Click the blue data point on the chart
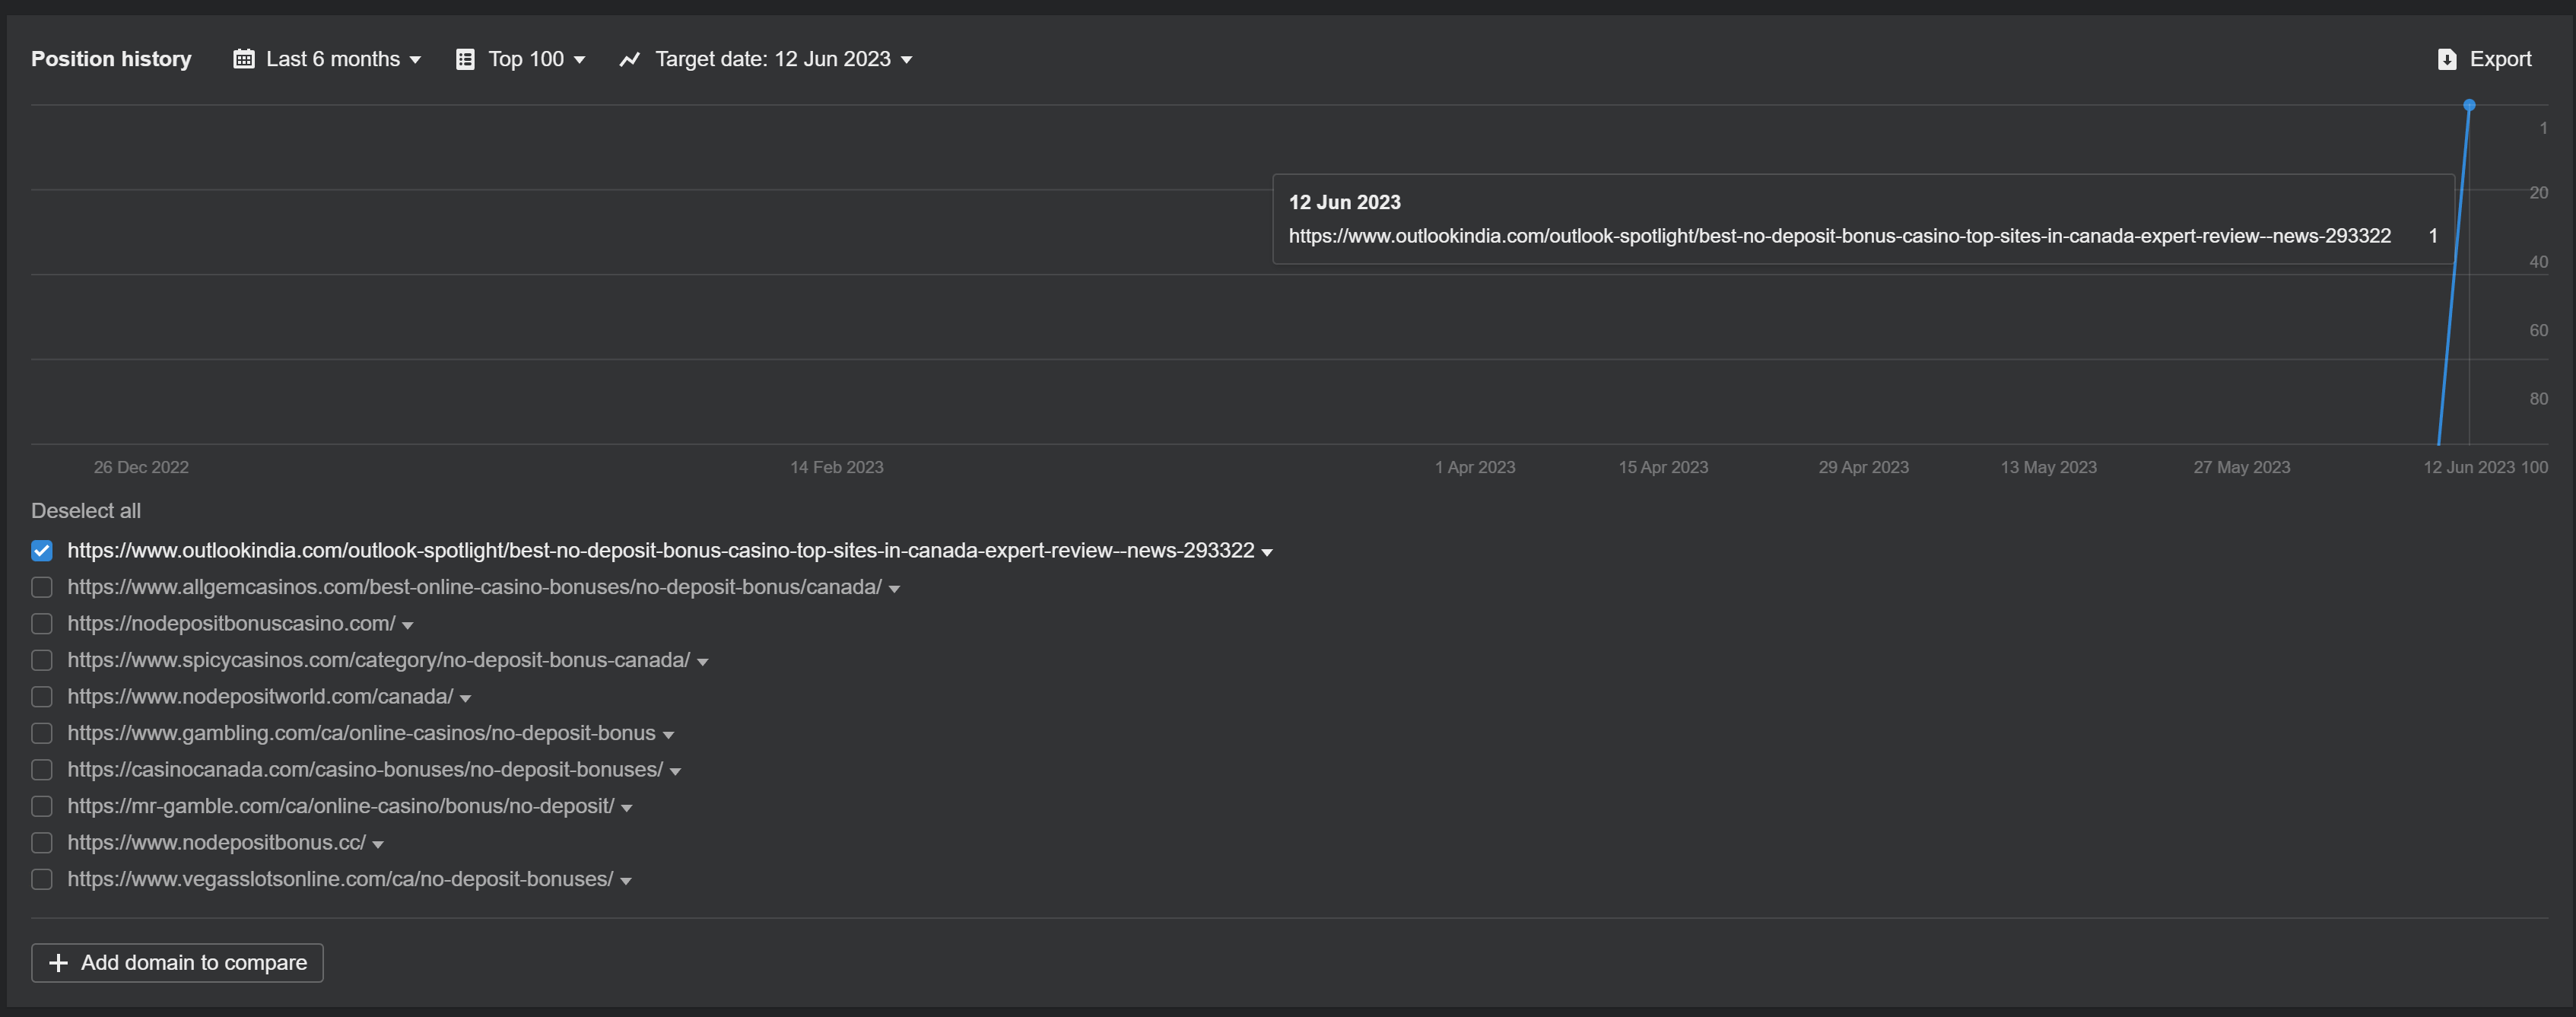This screenshot has width=2576, height=1017. [x=2469, y=105]
